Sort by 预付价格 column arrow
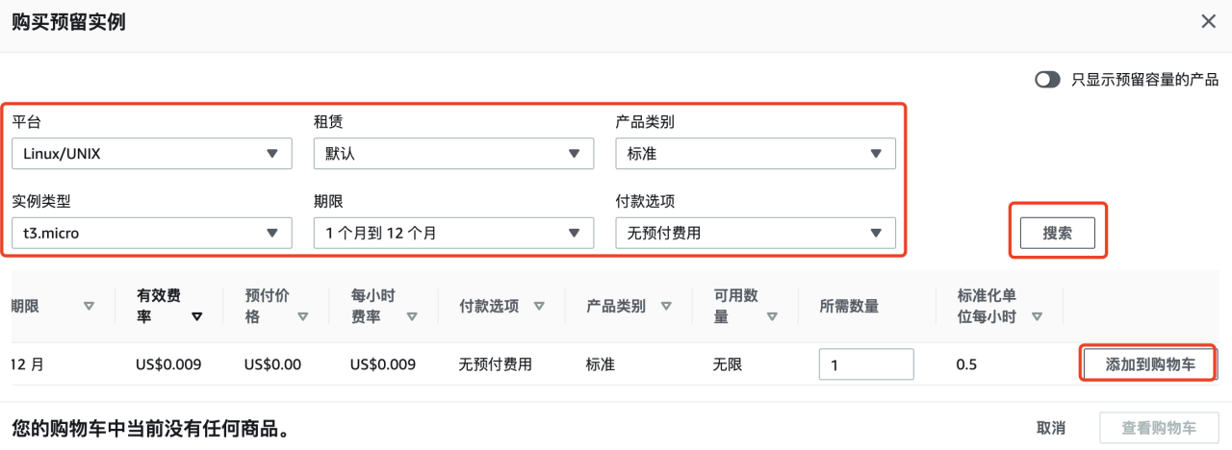Screen dimensions: 1232x450 point(303,316)
